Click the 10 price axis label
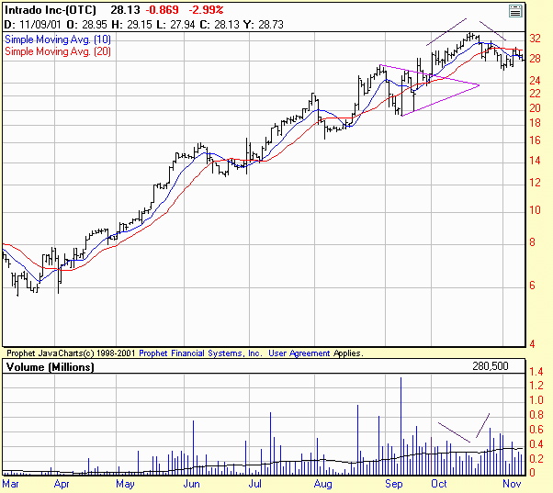Screen dimensions: 553x493 click(535, 210)
